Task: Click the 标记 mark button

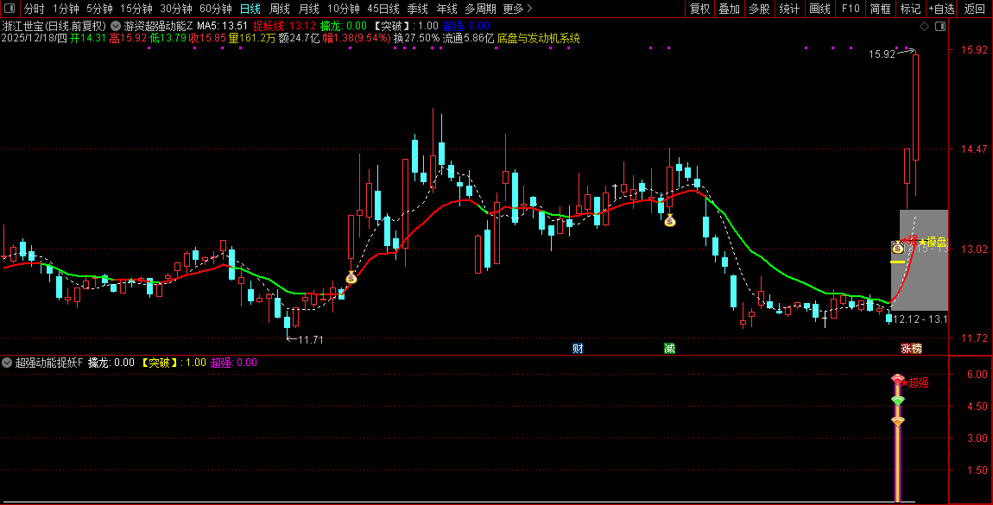Action: pos(910,9)
